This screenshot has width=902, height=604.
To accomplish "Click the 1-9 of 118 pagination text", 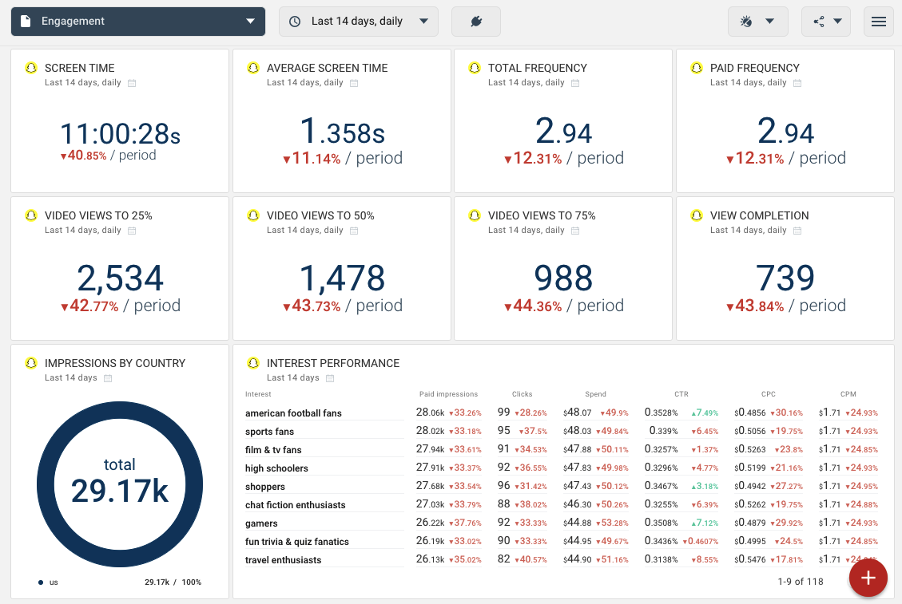I will coord(801,582).
